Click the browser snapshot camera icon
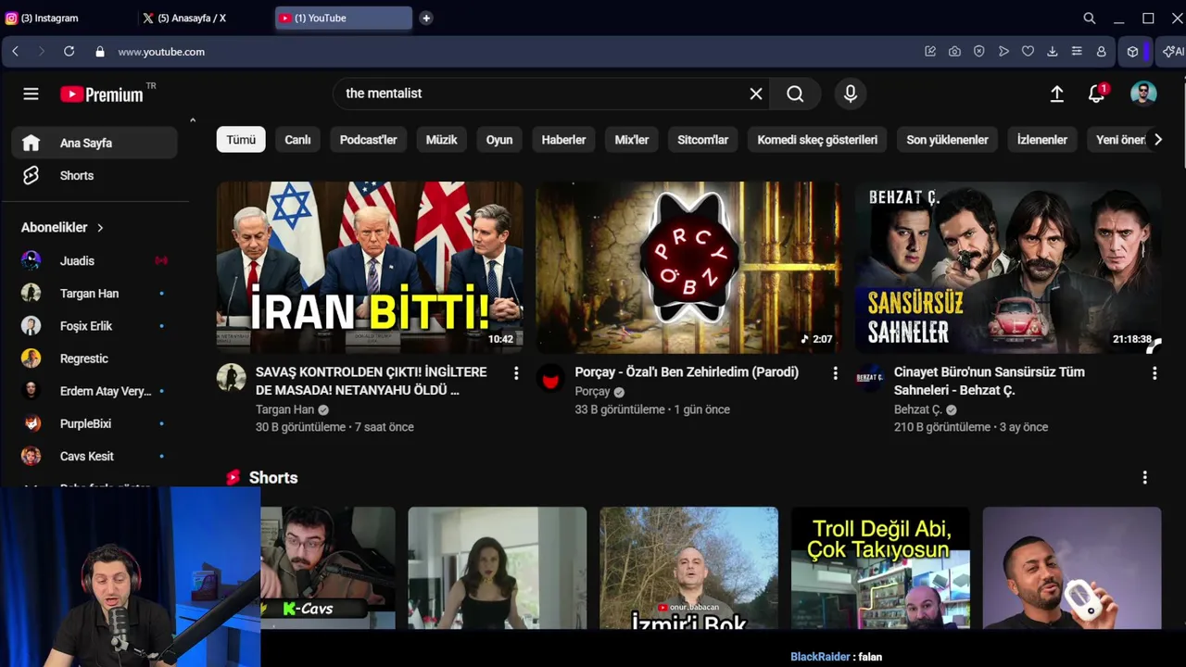 click(x=954, y=52)
